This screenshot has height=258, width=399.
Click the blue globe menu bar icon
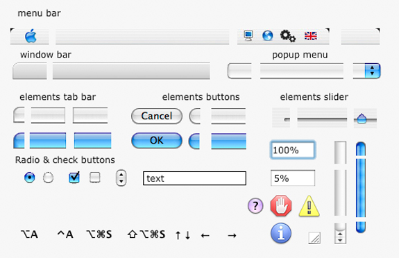[x=268, y=36]
